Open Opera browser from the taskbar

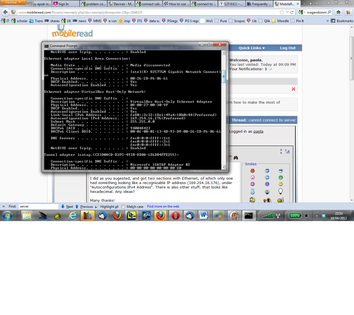pyautogui.click(x=175, y=216)
